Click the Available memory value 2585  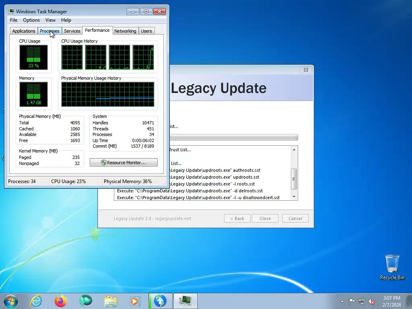(x=75, y=134)
